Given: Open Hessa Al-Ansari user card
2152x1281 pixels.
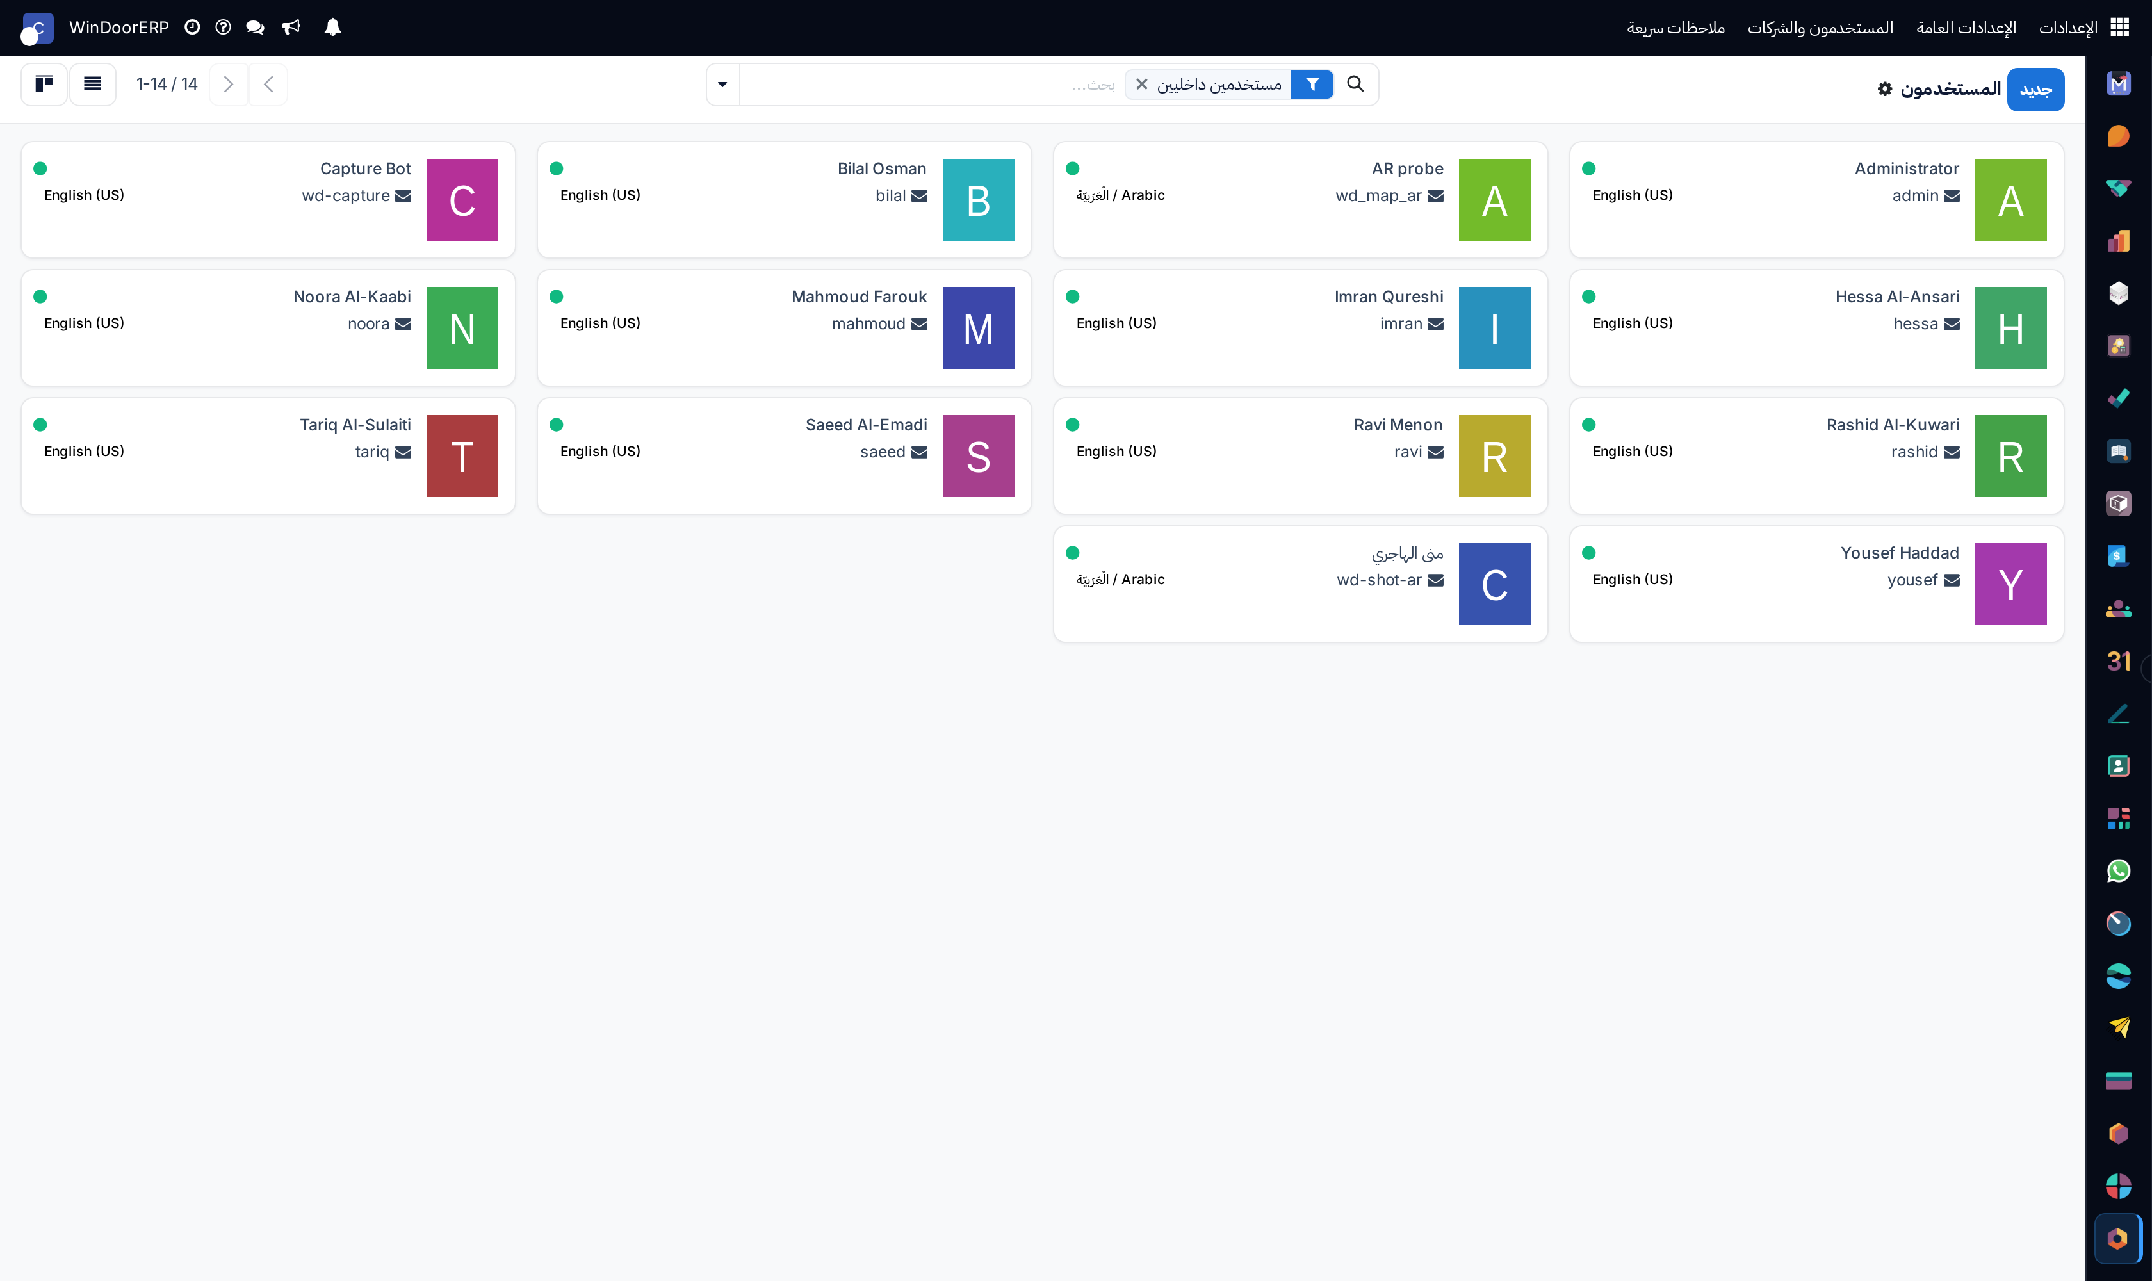Looking at the screenshot, I should click(x=1816, y=328).
